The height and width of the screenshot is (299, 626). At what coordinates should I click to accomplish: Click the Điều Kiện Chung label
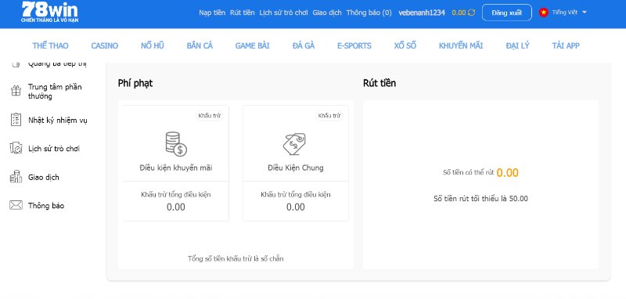[296, 168]
